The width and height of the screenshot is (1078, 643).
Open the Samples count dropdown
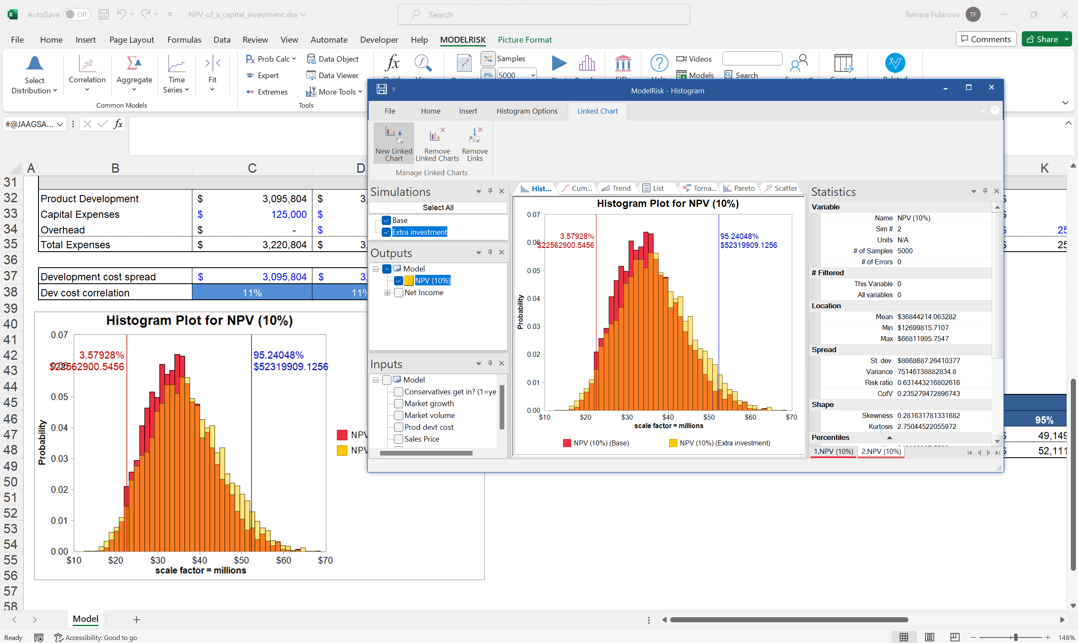click(533, 75)
